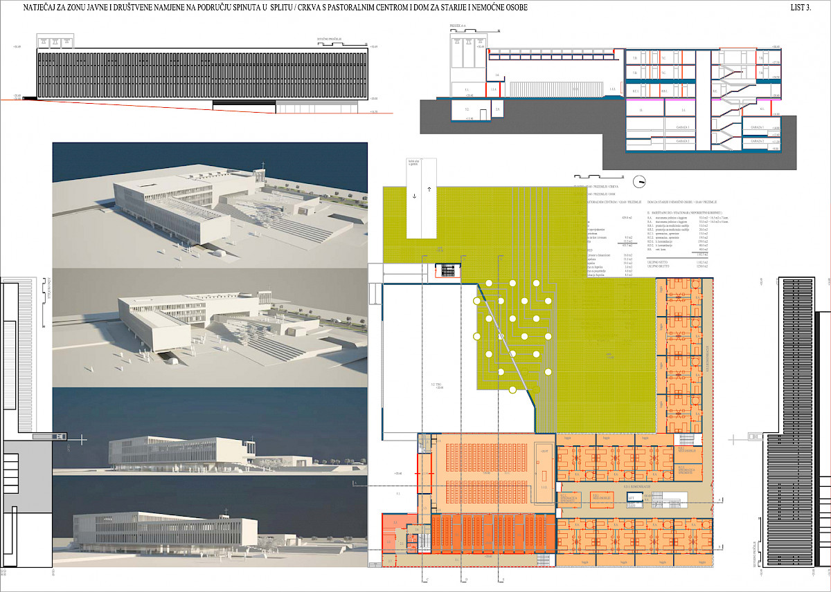The image size is (831, 592).
Task: Click the small staircase symbol beside green plaza
Action: 446,270
